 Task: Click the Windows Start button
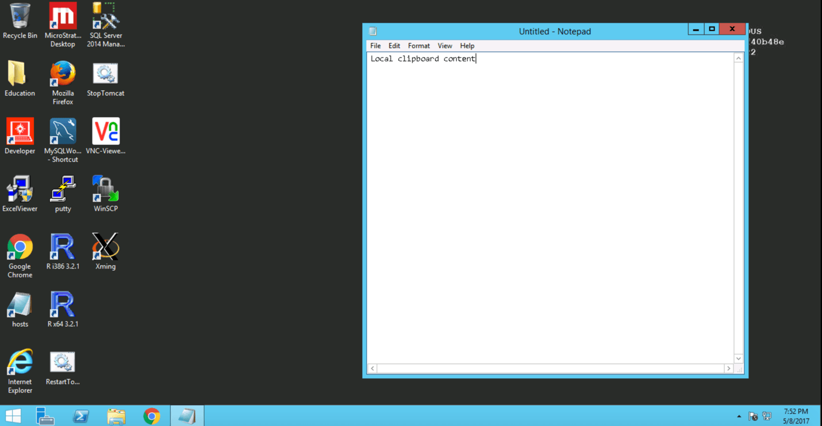pos(13,416)
